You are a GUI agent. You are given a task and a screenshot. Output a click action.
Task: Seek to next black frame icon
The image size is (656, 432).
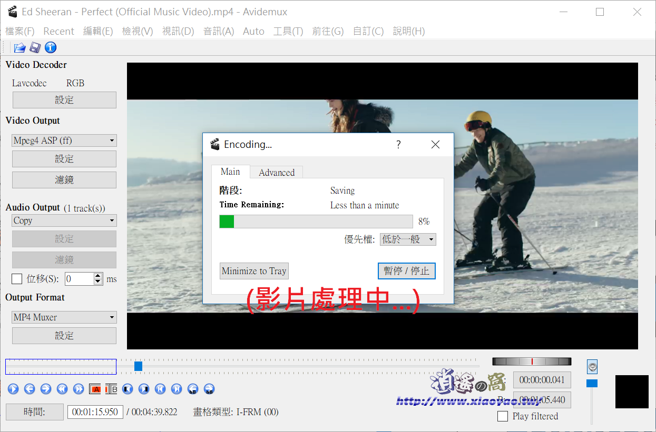pyautogui.click(x=144, y=389)
